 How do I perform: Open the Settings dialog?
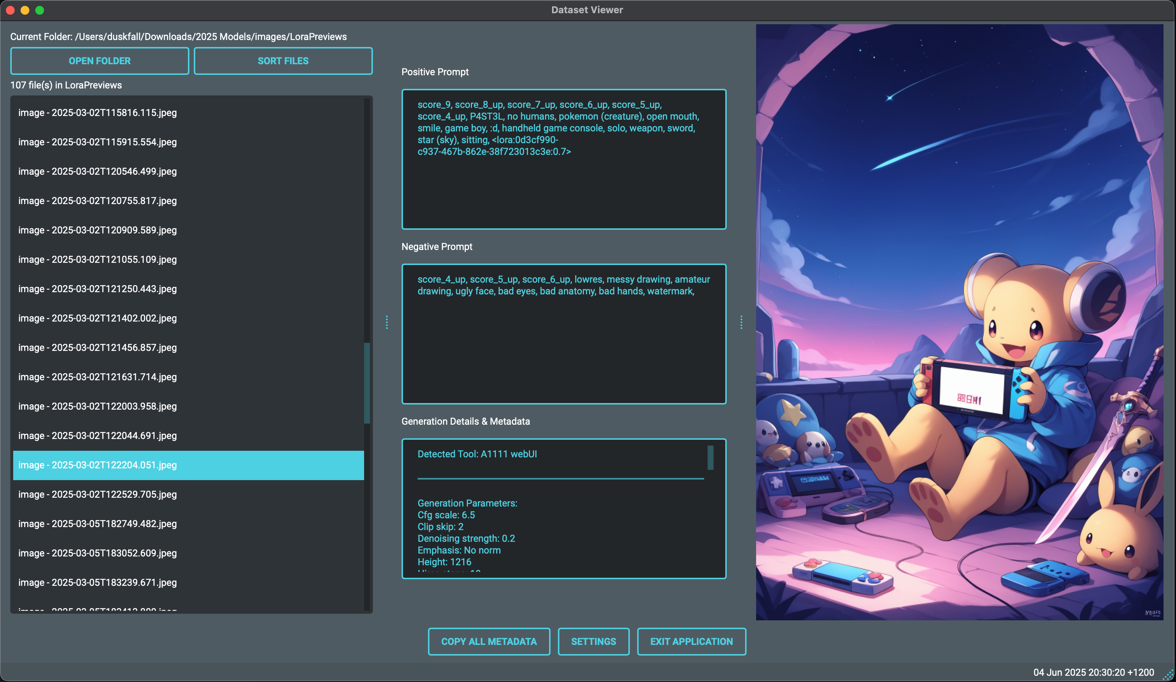tap(593, 641)
